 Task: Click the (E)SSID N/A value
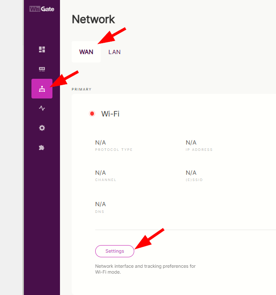click(191, 173)
